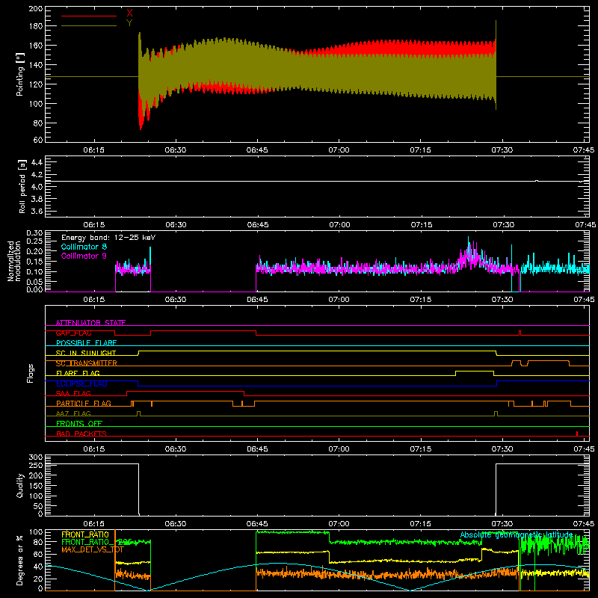
Task: Click the Quality axis title
Action: pos(20,485)
